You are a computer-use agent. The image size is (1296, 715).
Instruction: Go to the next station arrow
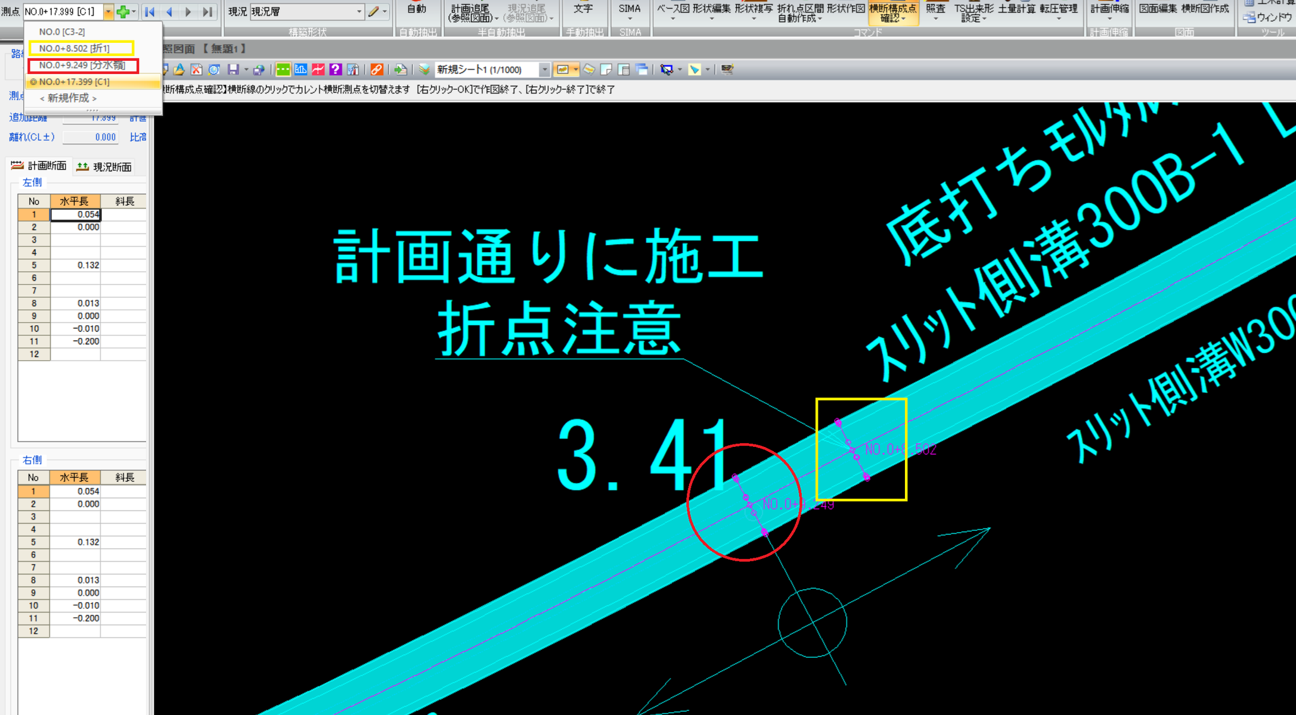point(188,11)
